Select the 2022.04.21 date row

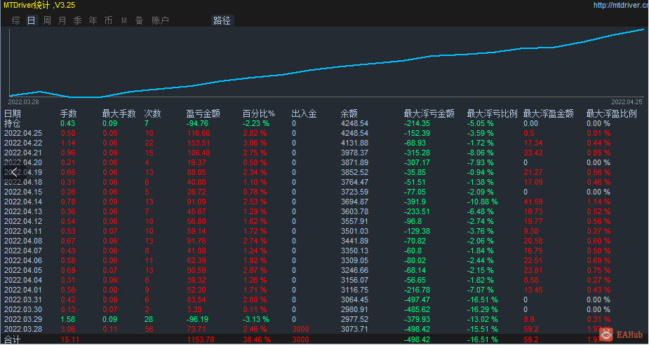tap(23, 153)
